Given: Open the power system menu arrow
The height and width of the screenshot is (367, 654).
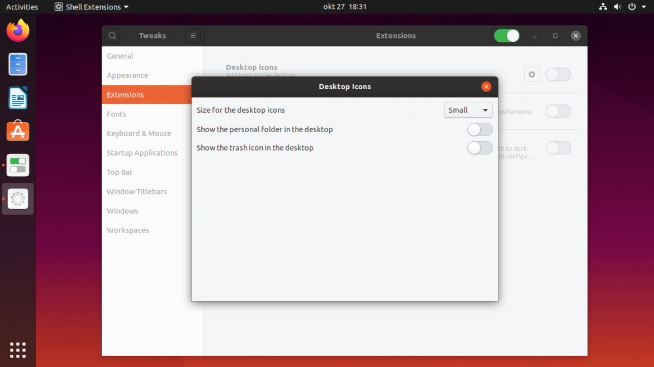Looking at the screenshot, I should (643, 7).
